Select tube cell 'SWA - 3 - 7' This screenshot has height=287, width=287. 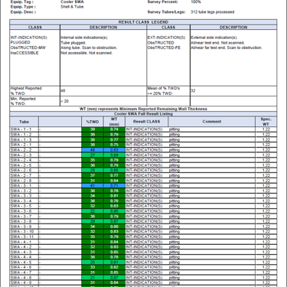point(24,216)
